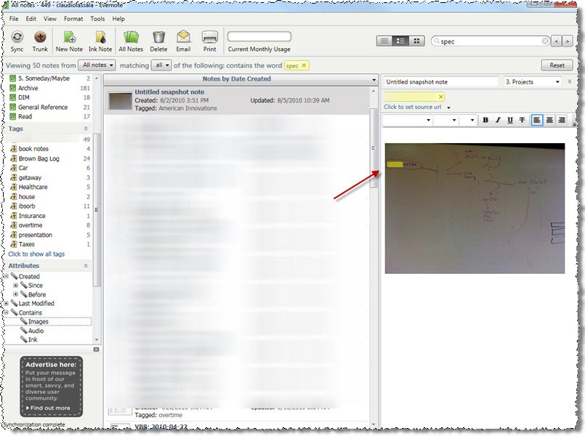Click the Ink Note toolbar icon
This screenshot has width=585, height=436.
100,41
